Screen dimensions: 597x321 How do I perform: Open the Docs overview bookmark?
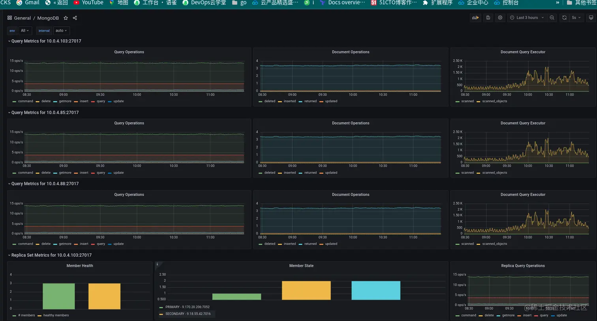[x=342, y=3]
